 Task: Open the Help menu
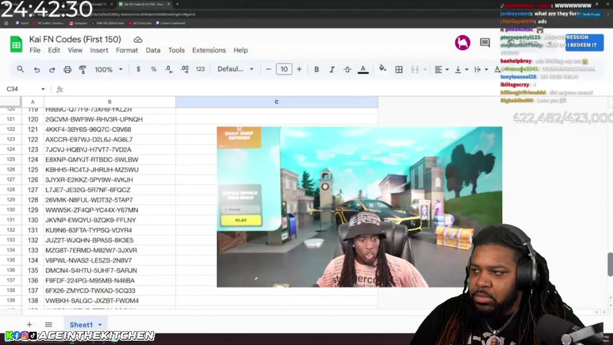click(x=240, y=50)
